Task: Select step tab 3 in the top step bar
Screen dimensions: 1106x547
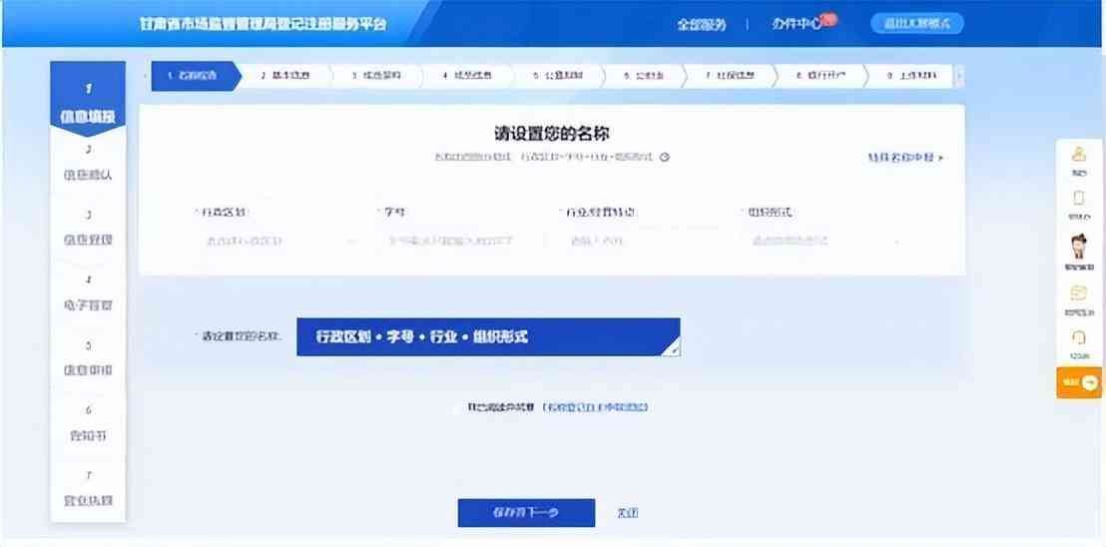Action: 376,76
